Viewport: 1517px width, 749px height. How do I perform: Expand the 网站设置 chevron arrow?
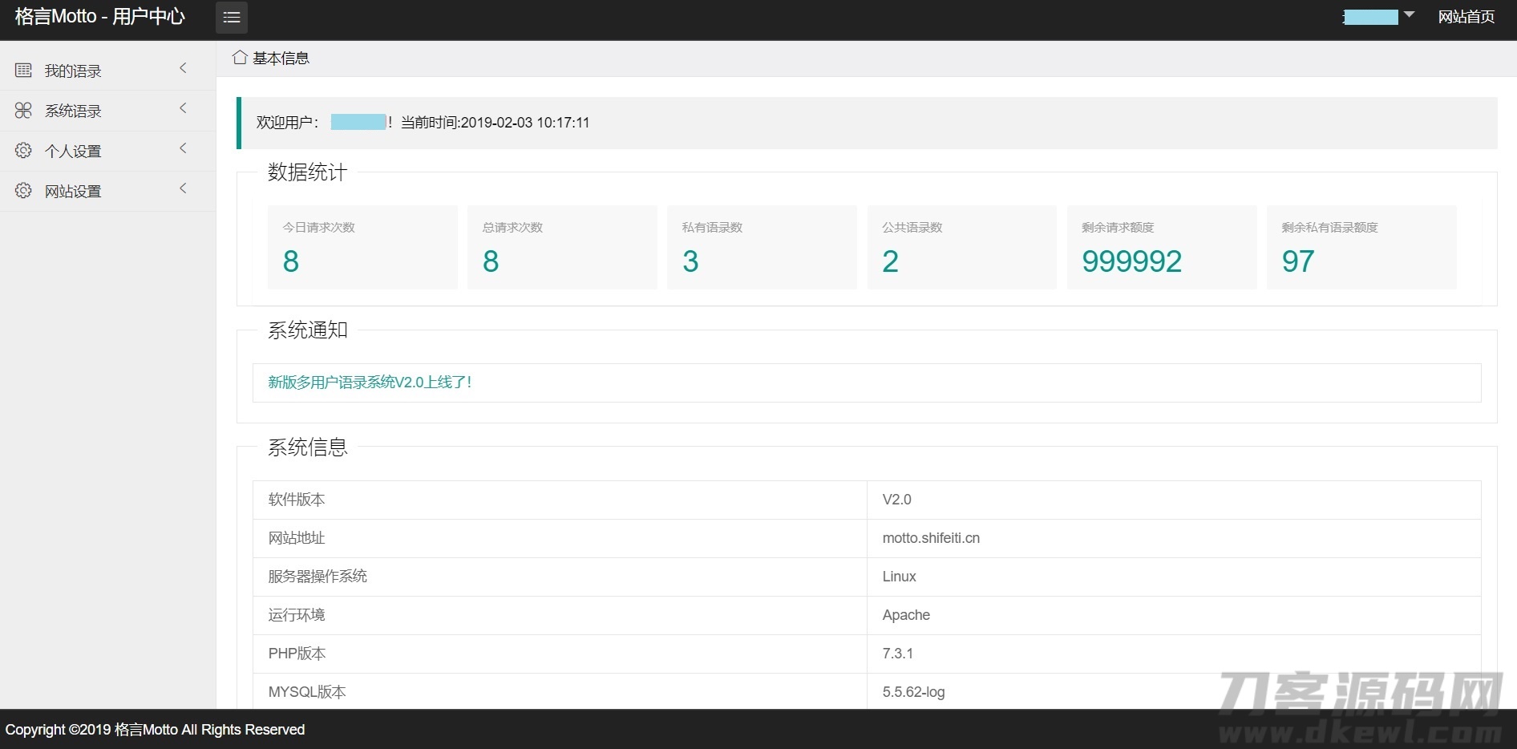tap(183, 189)
